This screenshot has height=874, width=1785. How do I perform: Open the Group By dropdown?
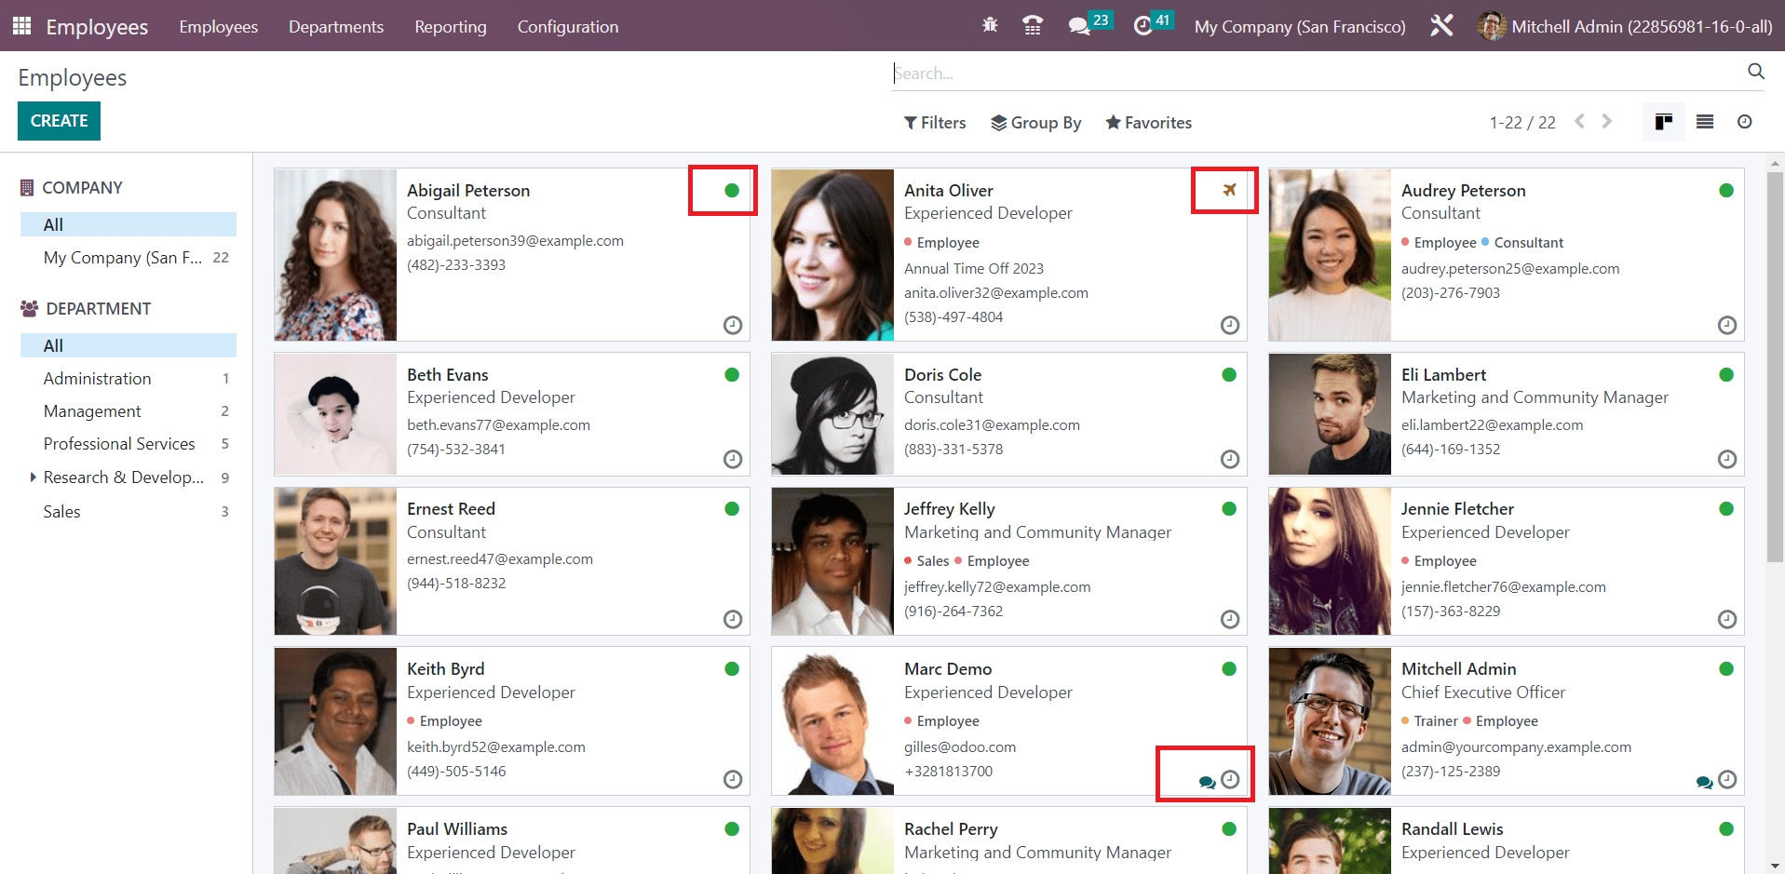point(1035,123)
